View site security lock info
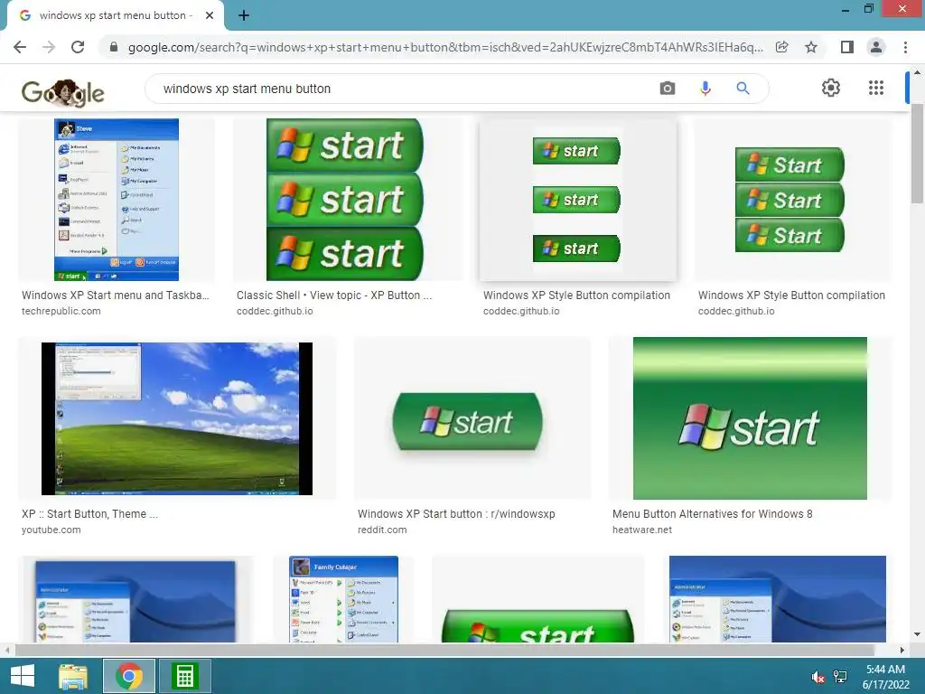 (114, 47)
